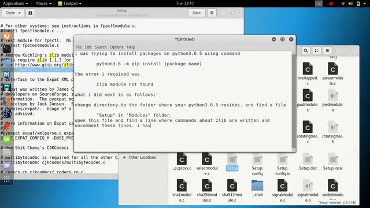The height and width of the screenshot is (208, 370).
Task: Click workspace indicator 1 in top bar
Action: tap(319, 3)
